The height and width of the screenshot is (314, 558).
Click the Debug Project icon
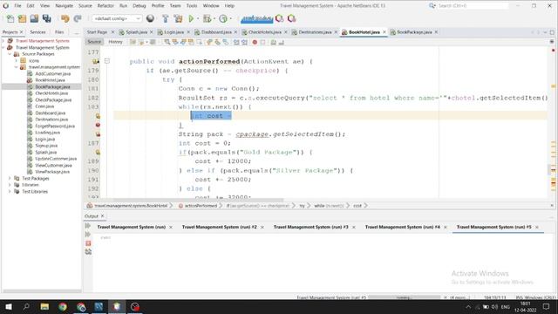[x=207, y=18]
